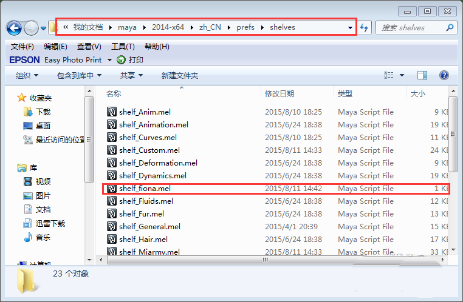Viewport: 463px width, 302px height.
Task: Click the file list horizontal scrollbar
Action: click(265, 260)
